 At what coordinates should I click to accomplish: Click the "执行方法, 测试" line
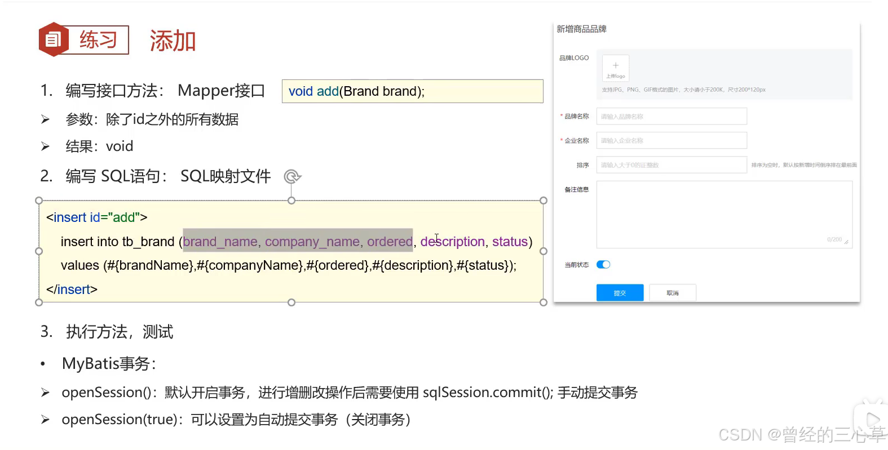(107, 332)
